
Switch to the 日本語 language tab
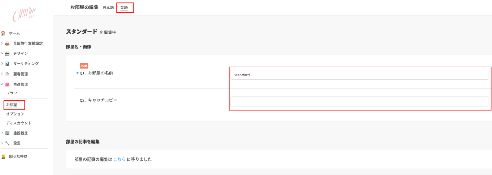pos(108,8)
